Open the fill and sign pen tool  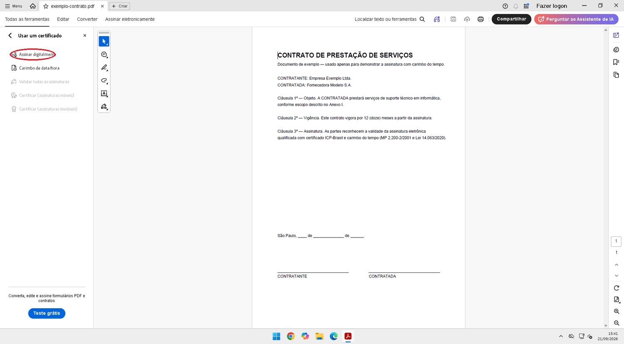pyautogui.click(x=104, y=107)
